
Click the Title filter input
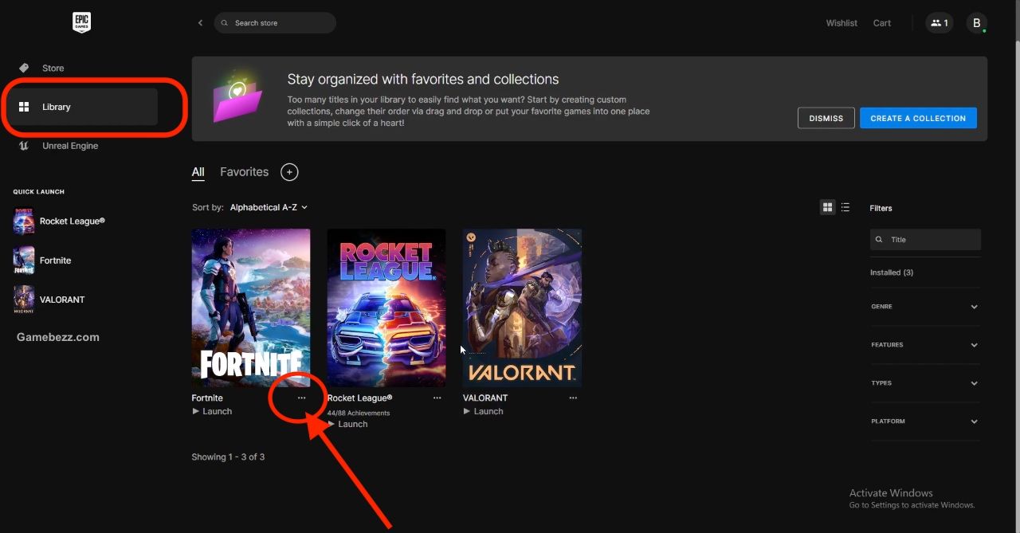[925, 240]
